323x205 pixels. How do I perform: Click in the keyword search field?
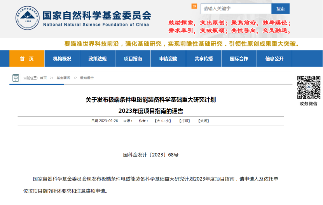[x=236, y=9]
